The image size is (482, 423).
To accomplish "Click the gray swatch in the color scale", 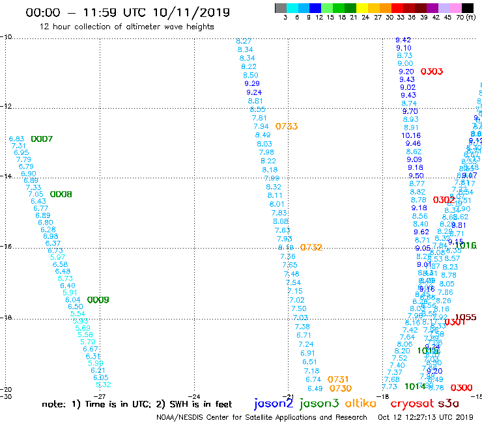I will pyautogui.click(x=281, y=8).
